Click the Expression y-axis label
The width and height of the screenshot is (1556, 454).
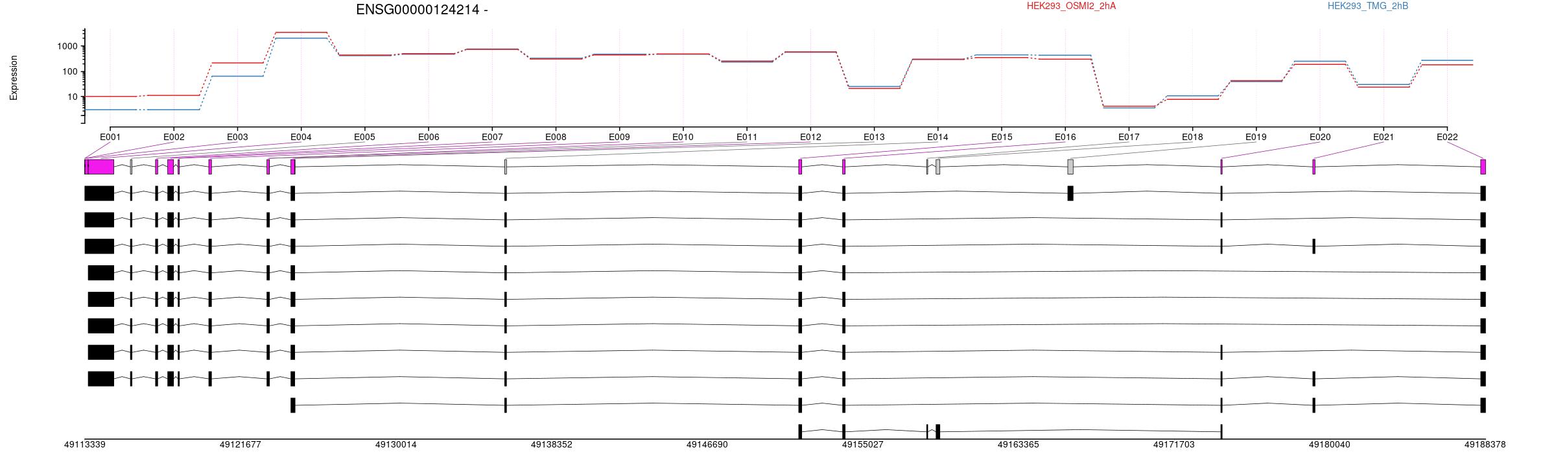[x=14, y=78]
